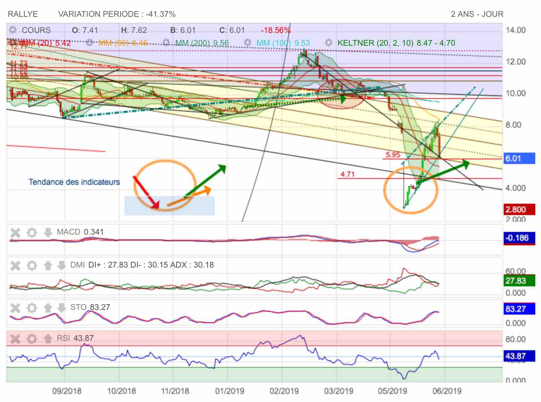The width and height of the screenshot is (541, 402).
Task: Click the COURS label
Action: point(36,30)
